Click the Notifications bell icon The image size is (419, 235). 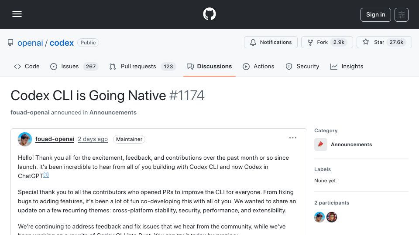tap(253, 42)
